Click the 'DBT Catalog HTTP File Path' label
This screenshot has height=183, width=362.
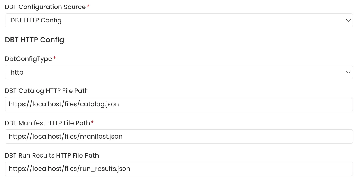coord(47,91)
